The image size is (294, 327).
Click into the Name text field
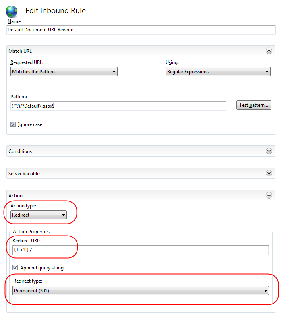[x=141, y=30]
